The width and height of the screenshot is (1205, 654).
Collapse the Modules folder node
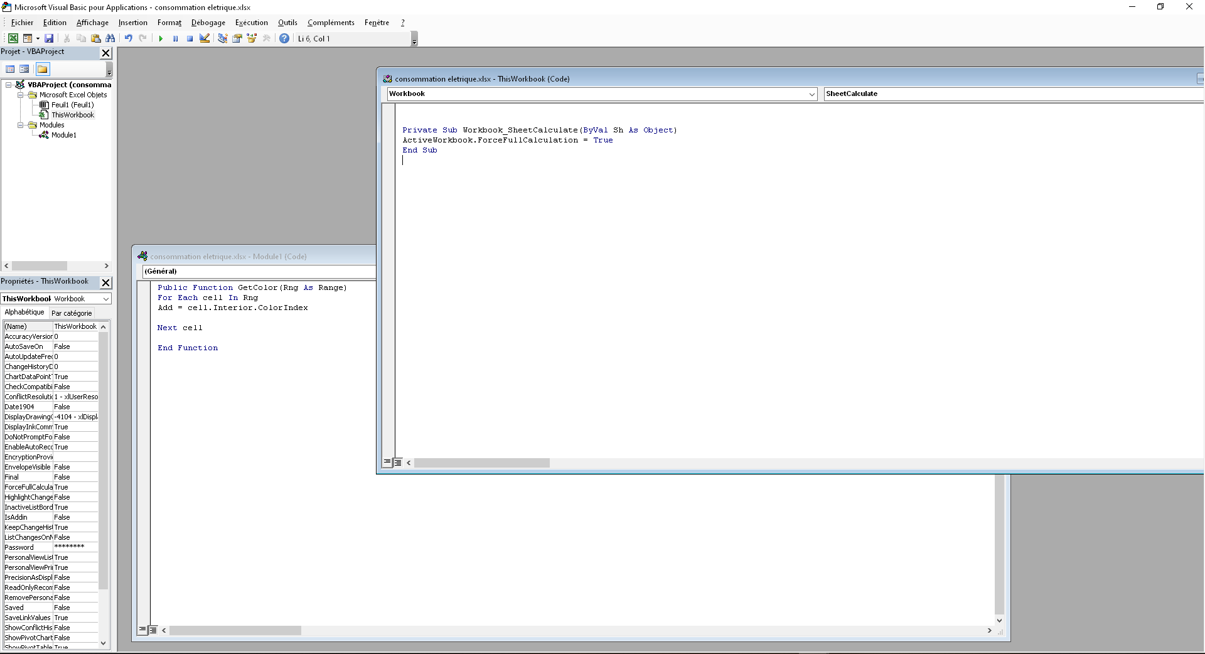click(x=21, y=125)
